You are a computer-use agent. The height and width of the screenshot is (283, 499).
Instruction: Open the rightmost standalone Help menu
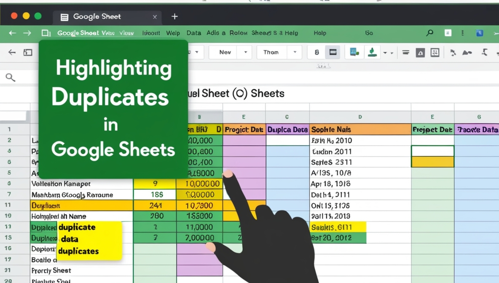pos(320,33)
